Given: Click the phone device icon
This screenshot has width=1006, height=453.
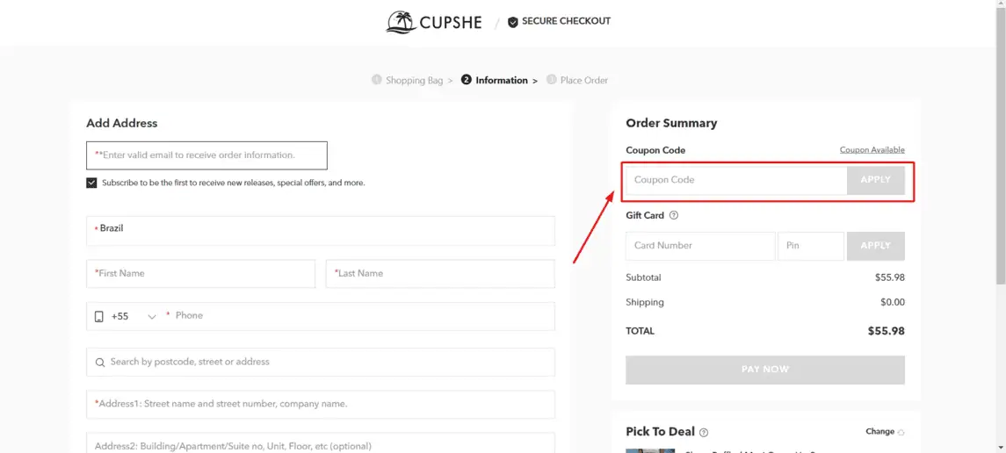Looking at the screenshot, I should (98, 317).
